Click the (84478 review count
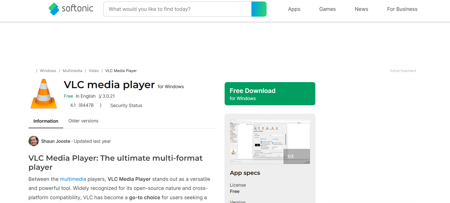 (86, 105)
